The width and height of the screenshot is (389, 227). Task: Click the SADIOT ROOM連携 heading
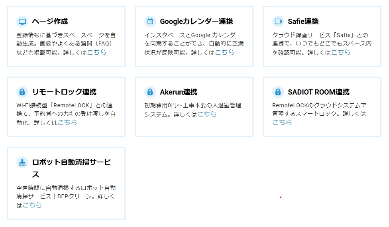(318, 92)
